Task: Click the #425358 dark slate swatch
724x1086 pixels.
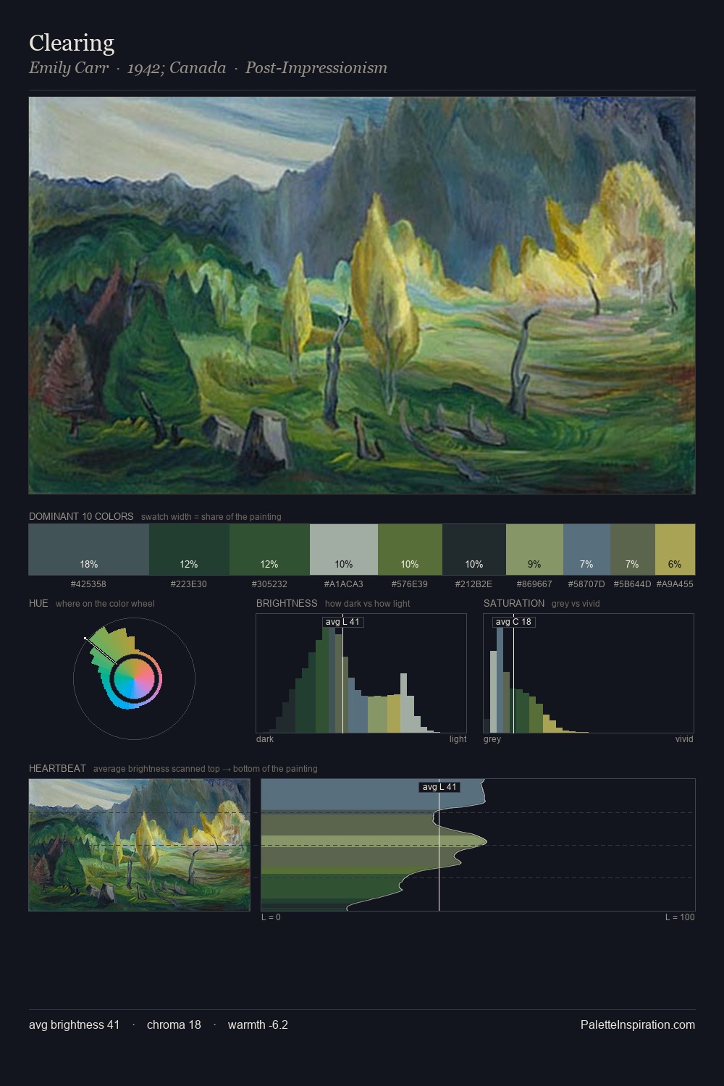Action: point(89,550)
